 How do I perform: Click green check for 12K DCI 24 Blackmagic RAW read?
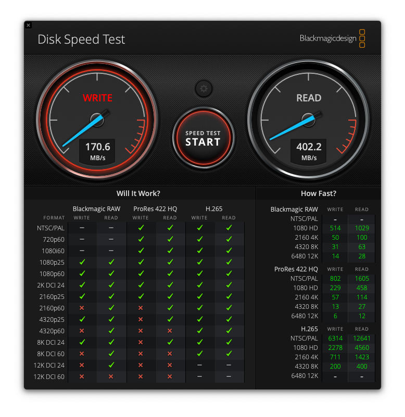coord(111,364)
